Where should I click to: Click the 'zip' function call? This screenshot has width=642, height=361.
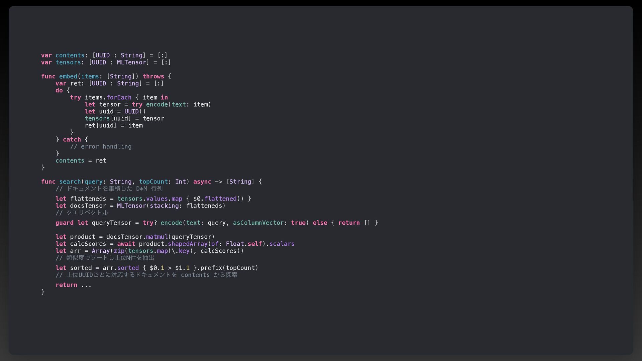[119, 251]
